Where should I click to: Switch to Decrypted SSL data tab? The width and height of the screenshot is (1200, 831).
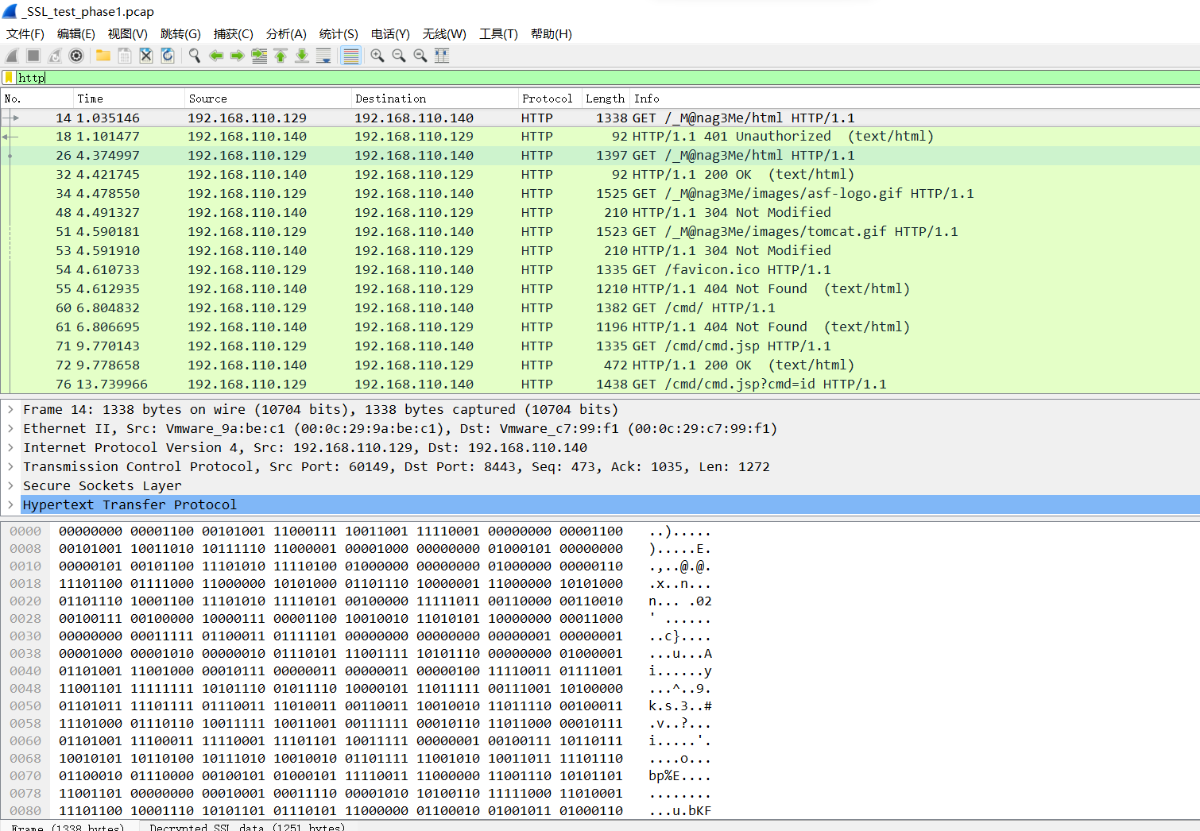(x=247, y=827)
